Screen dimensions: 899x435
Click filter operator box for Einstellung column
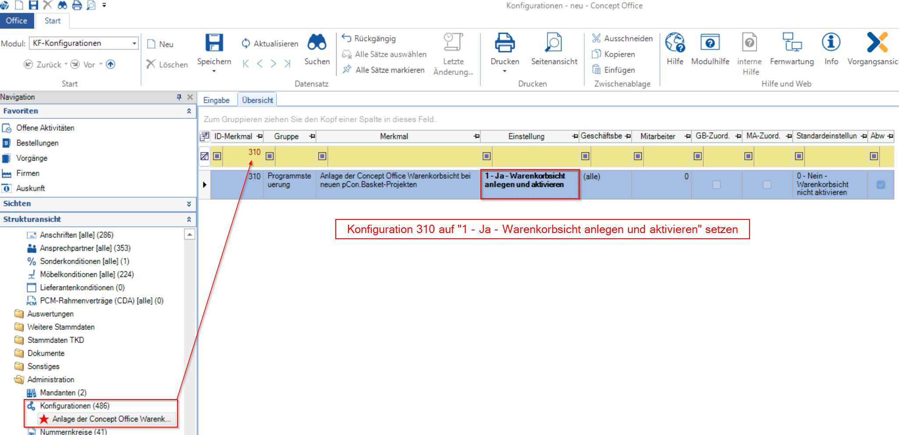coord(487,156)
